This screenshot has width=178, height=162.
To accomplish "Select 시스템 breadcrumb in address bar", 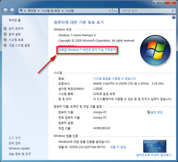I will [x=70, y=11].
